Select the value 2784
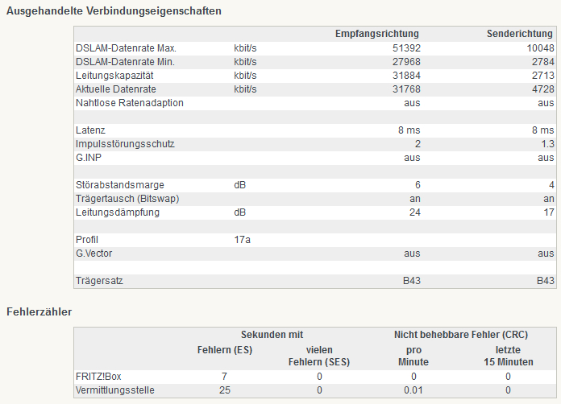The image size is (561, 404). click(543, 62)
